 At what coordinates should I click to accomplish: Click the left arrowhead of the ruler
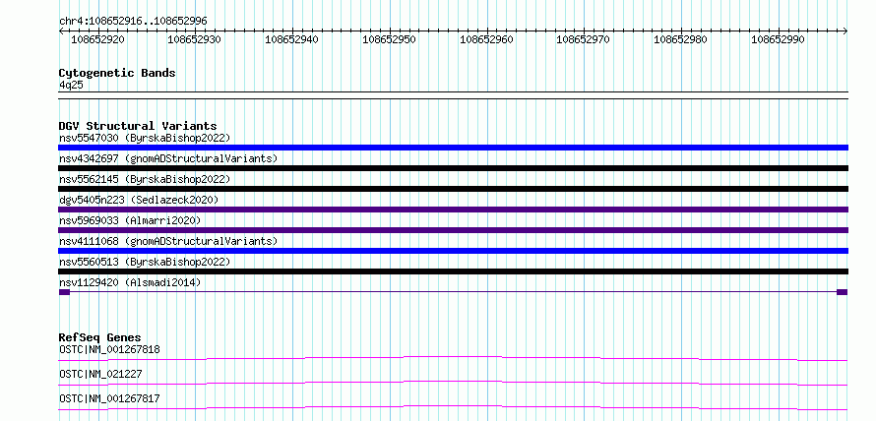[61, 30]
